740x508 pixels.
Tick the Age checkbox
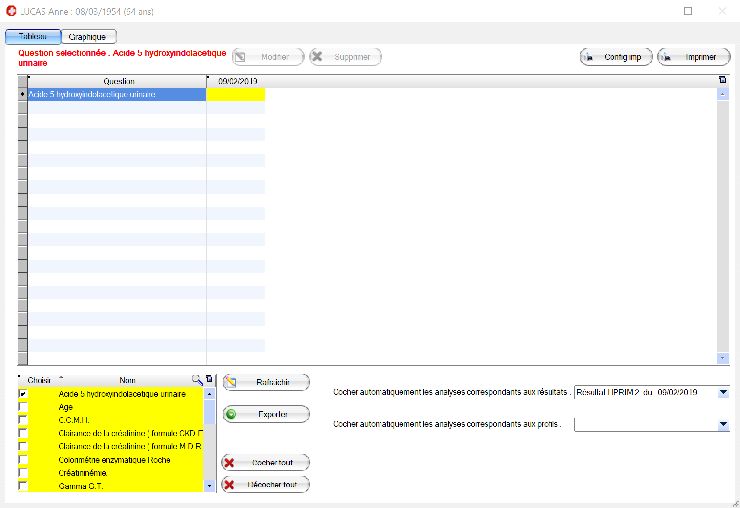[x=23, y=407]
